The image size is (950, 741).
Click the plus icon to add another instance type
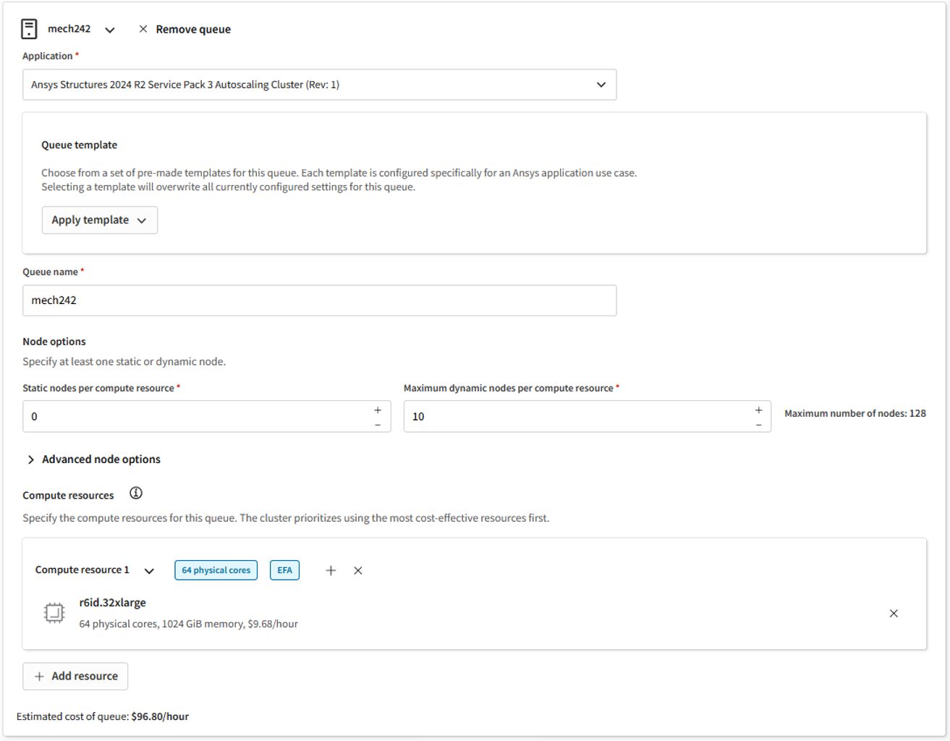click(331, 570)
